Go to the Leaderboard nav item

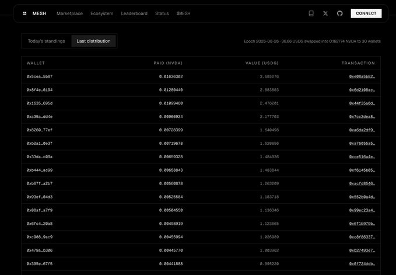134,13
